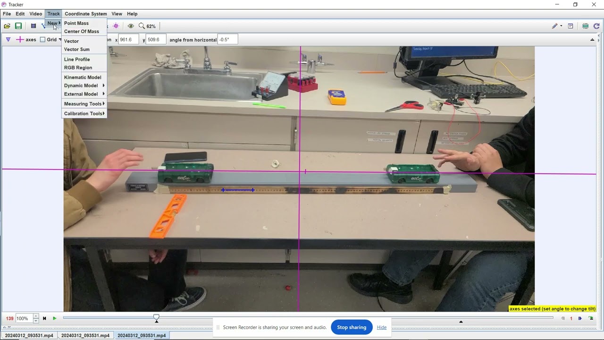Click the purple axes cross icon
Screen dimensions: 604x340
click(20, 40)
